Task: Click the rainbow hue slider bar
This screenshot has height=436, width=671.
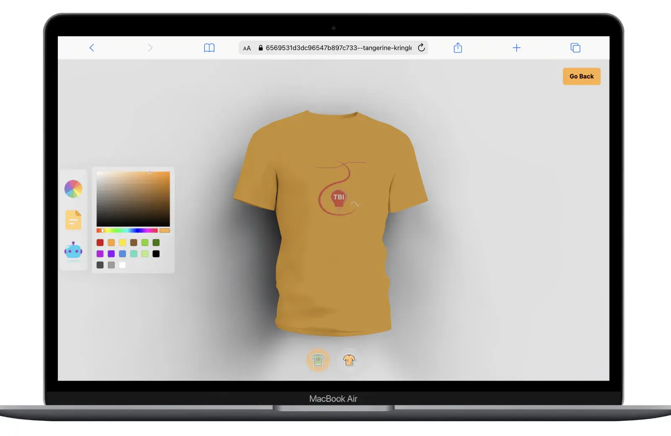Action: (x=127, y=230)
